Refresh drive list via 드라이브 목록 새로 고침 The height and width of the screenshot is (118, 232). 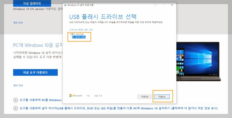[81, 30]
